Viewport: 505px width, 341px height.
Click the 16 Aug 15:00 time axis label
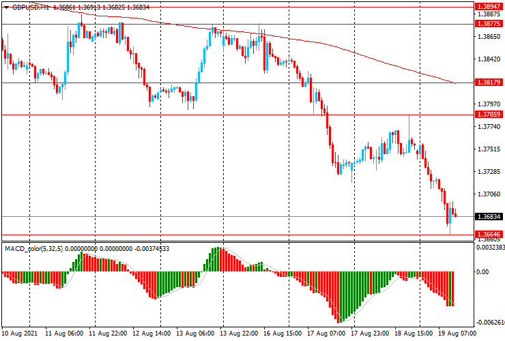(x=283, y=333)
